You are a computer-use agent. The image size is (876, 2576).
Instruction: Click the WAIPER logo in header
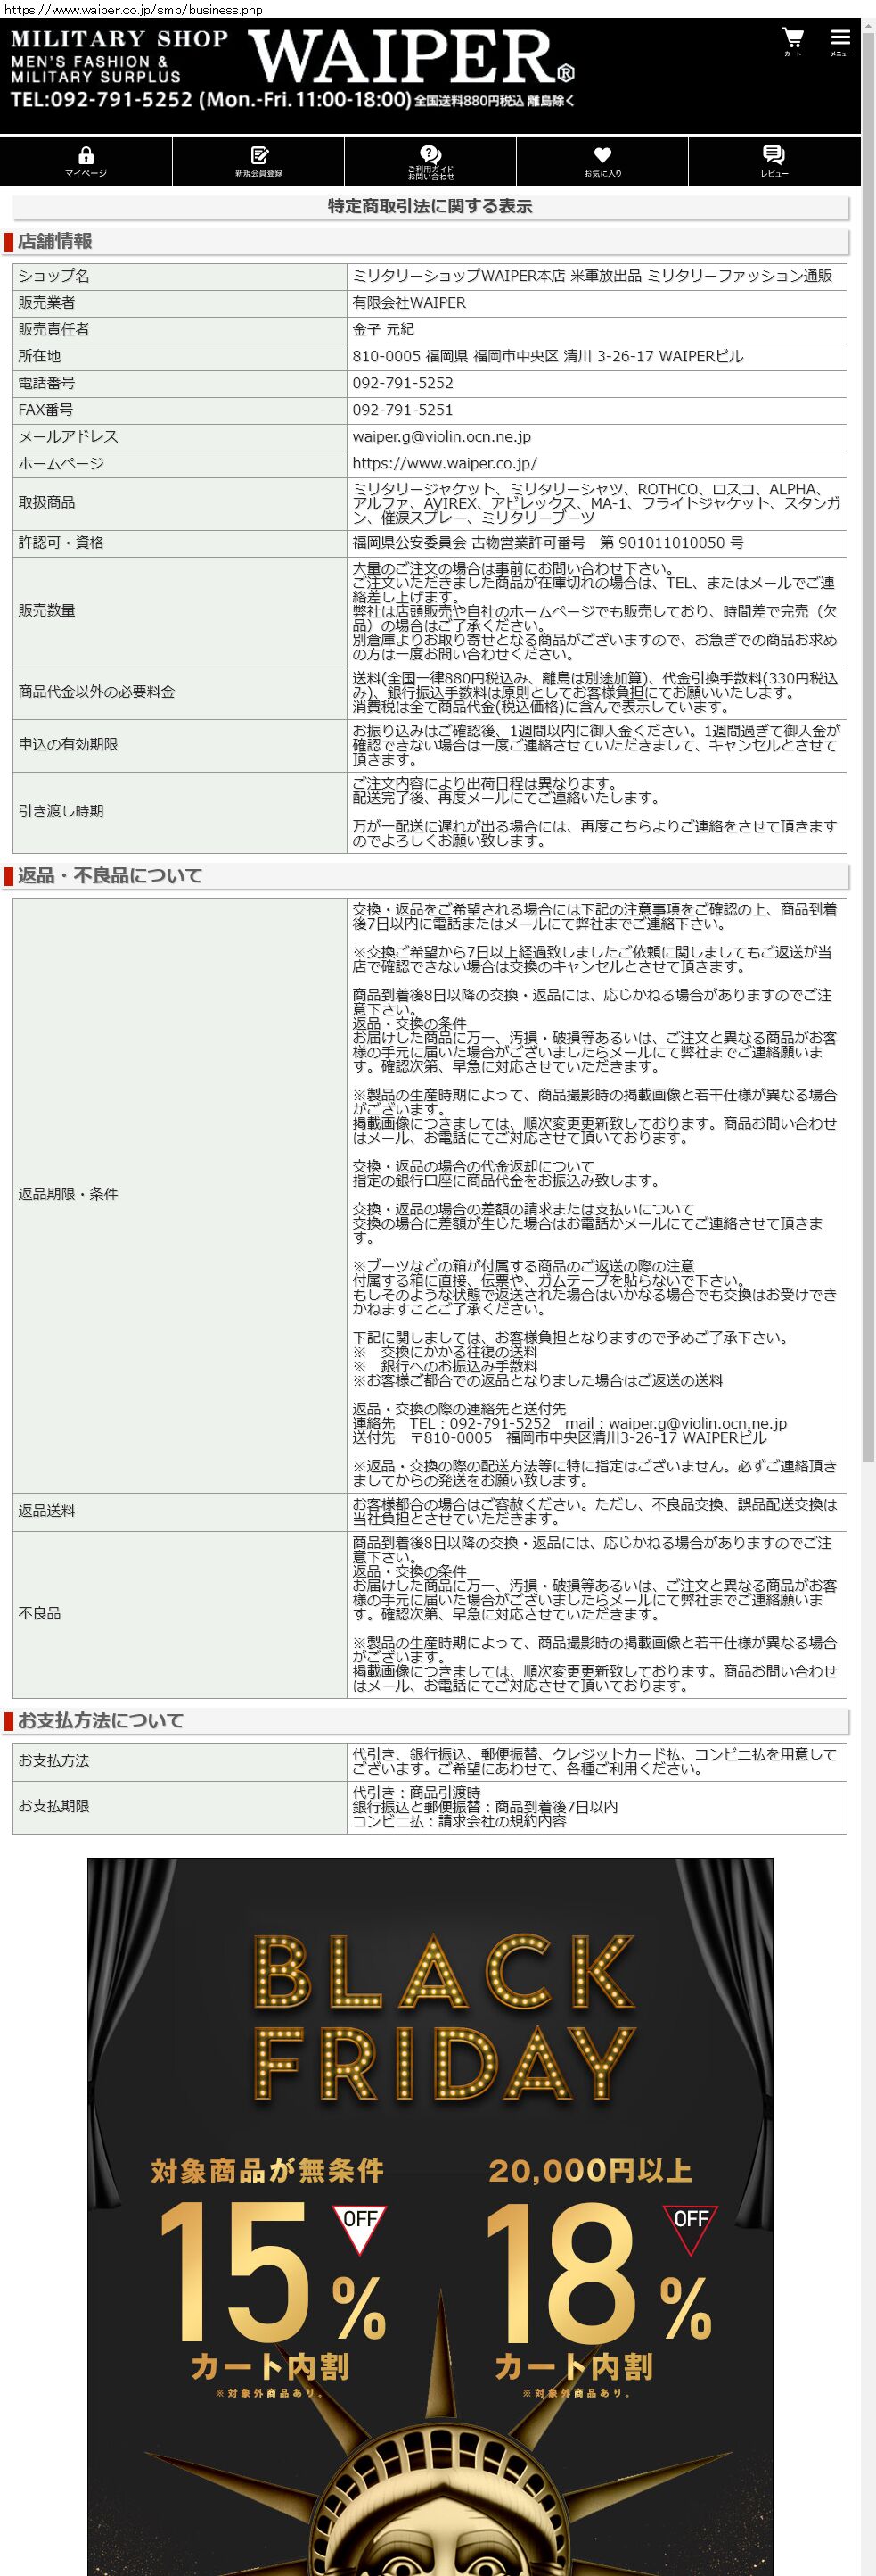pos(411,58)
